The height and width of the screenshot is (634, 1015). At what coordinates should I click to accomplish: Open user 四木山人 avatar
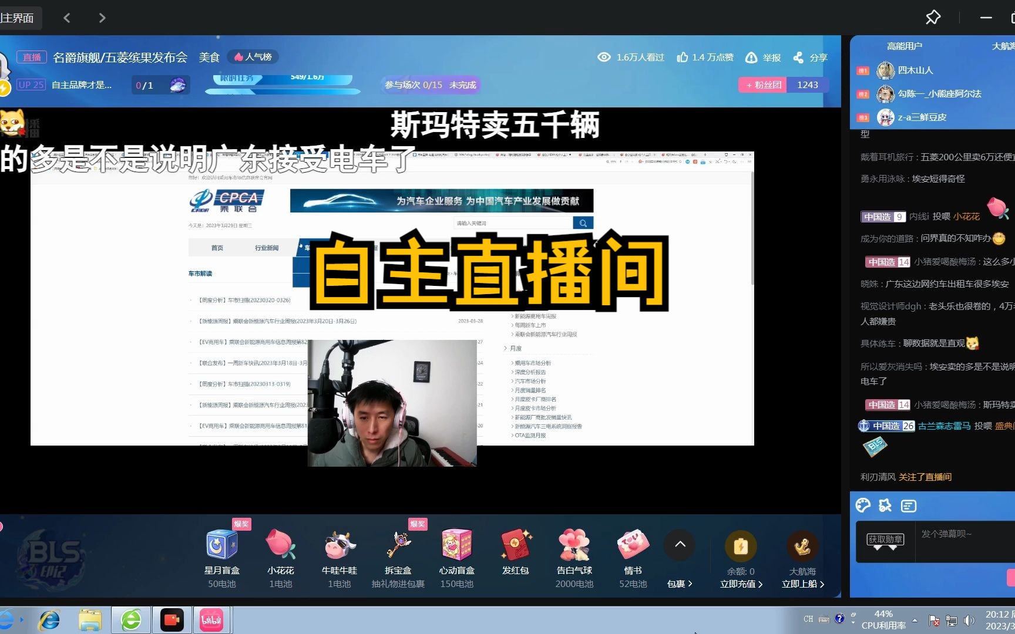coord(885,70)
